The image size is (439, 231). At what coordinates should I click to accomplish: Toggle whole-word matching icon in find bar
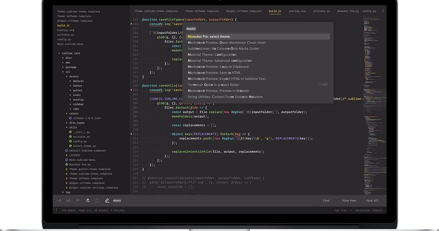tap(78, 200)
